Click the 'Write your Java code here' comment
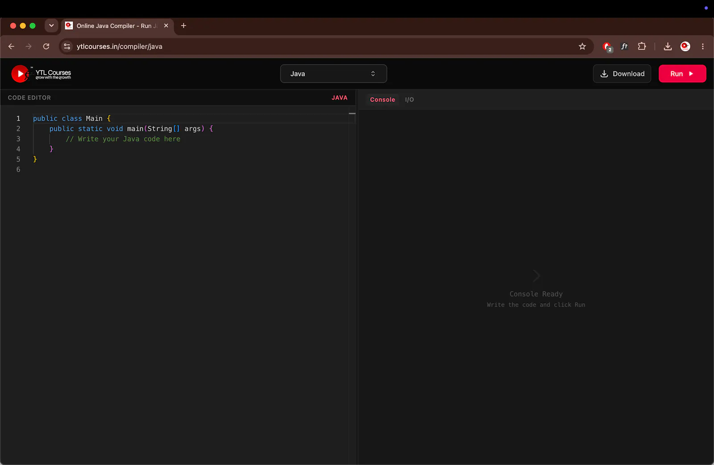This screenshot has width=714, height=465. [x=123, y=139]
